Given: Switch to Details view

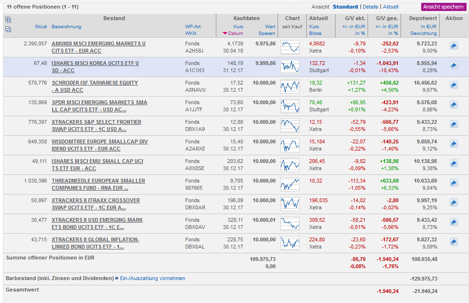Looking at the screenshot, I should pyautogui.click(x=370, y=7).
